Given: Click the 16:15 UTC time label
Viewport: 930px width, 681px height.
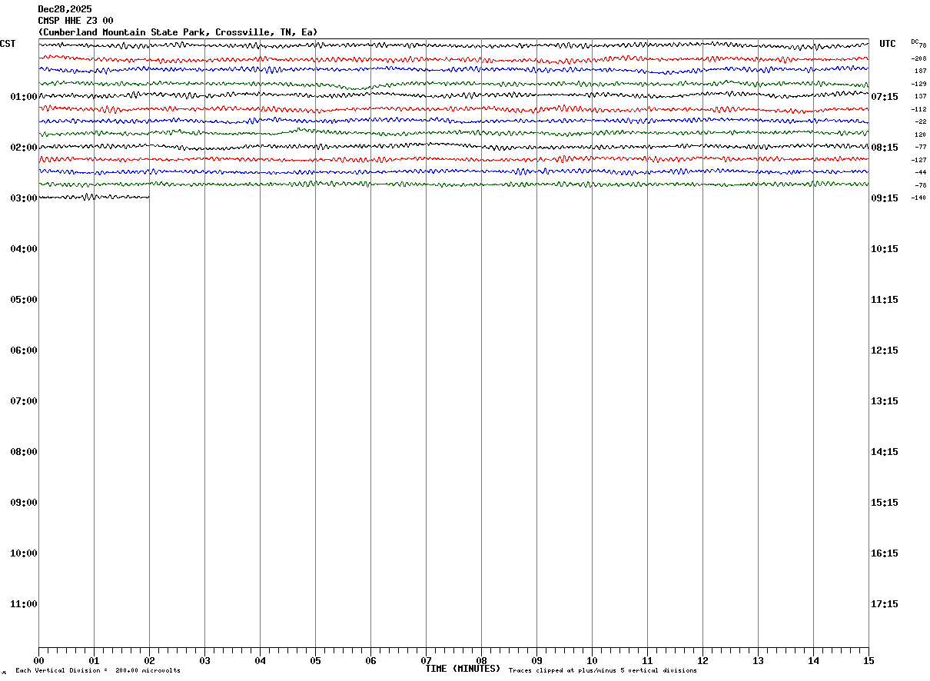Looking at the screenshot, I should [x=885, y=553].
